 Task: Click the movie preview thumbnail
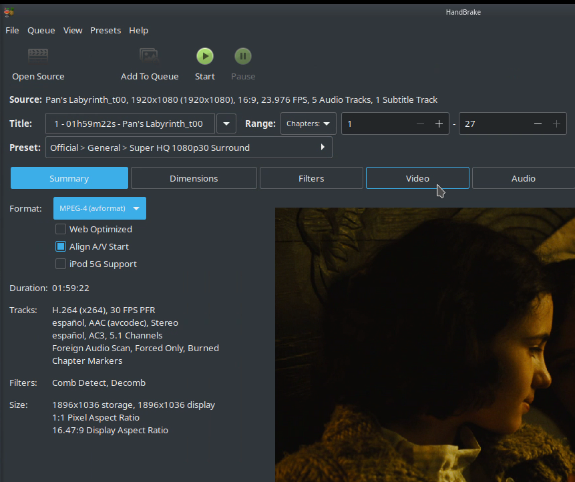tap(425, 345)
